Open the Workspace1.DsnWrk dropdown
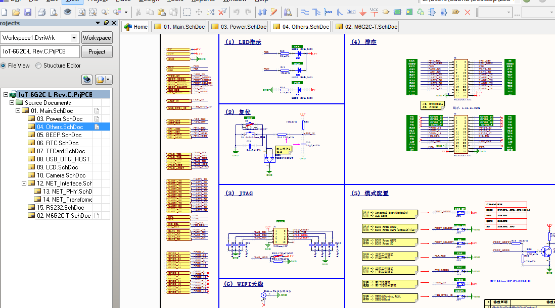 [x=74, y=38]
